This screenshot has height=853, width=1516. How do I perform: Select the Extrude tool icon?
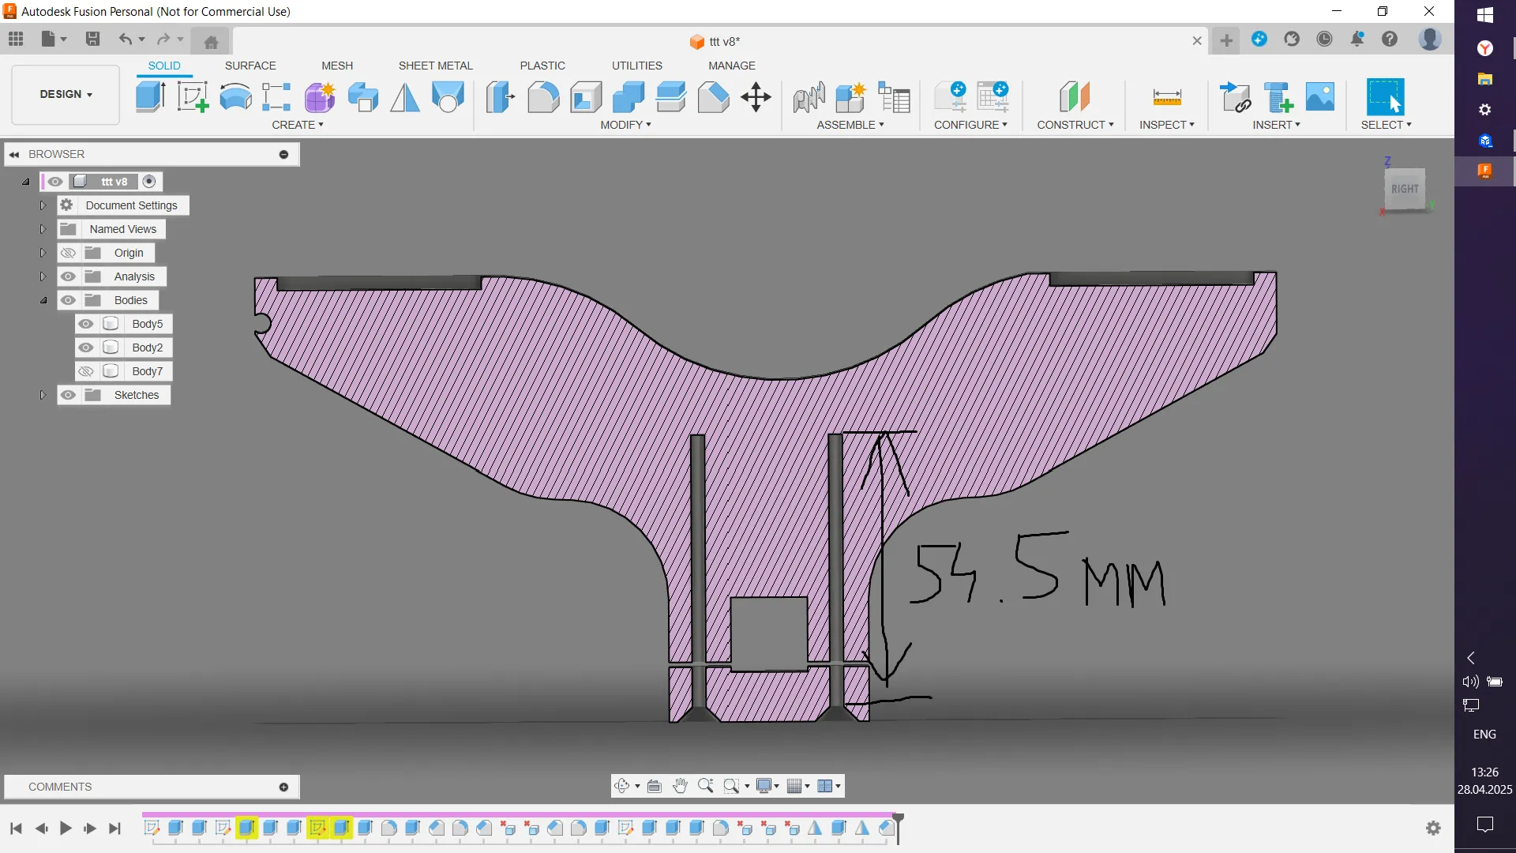click(x=150, y=97)
